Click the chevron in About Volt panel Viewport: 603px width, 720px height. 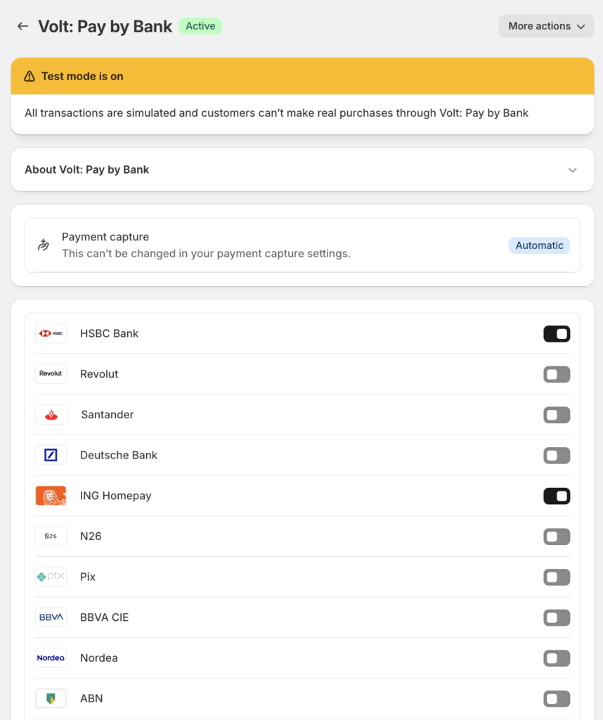(x=572, y=170)
